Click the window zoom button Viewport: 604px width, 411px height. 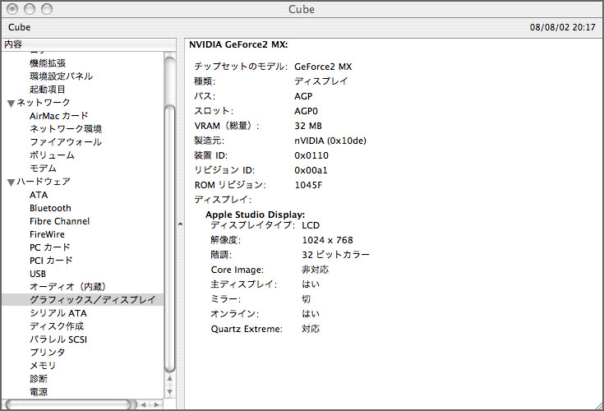tap(47, 9)
